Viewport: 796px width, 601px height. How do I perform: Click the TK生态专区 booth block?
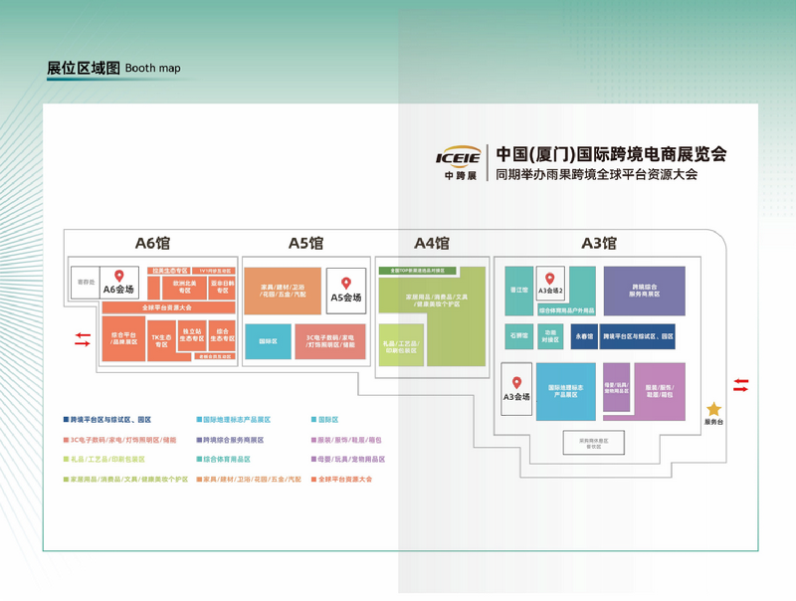pos(161,339)
